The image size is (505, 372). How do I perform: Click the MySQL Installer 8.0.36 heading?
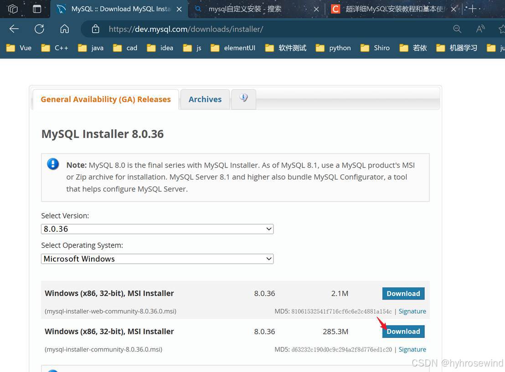tap(103, 134)
